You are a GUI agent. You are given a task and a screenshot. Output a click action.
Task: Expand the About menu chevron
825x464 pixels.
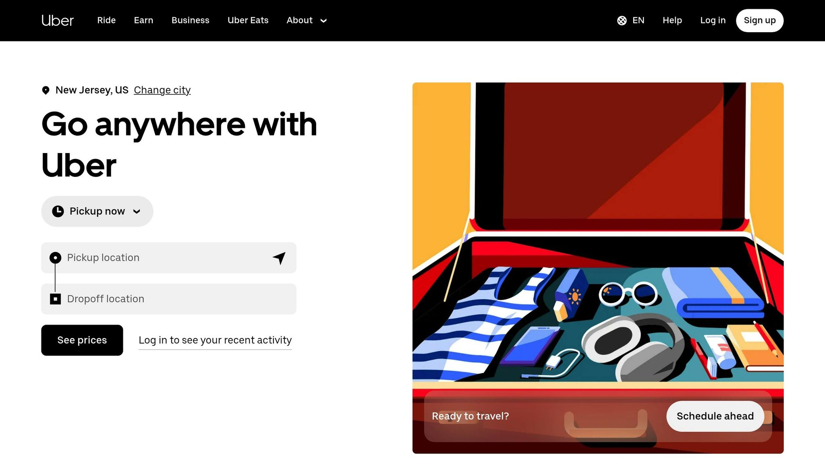coord(323,21)
